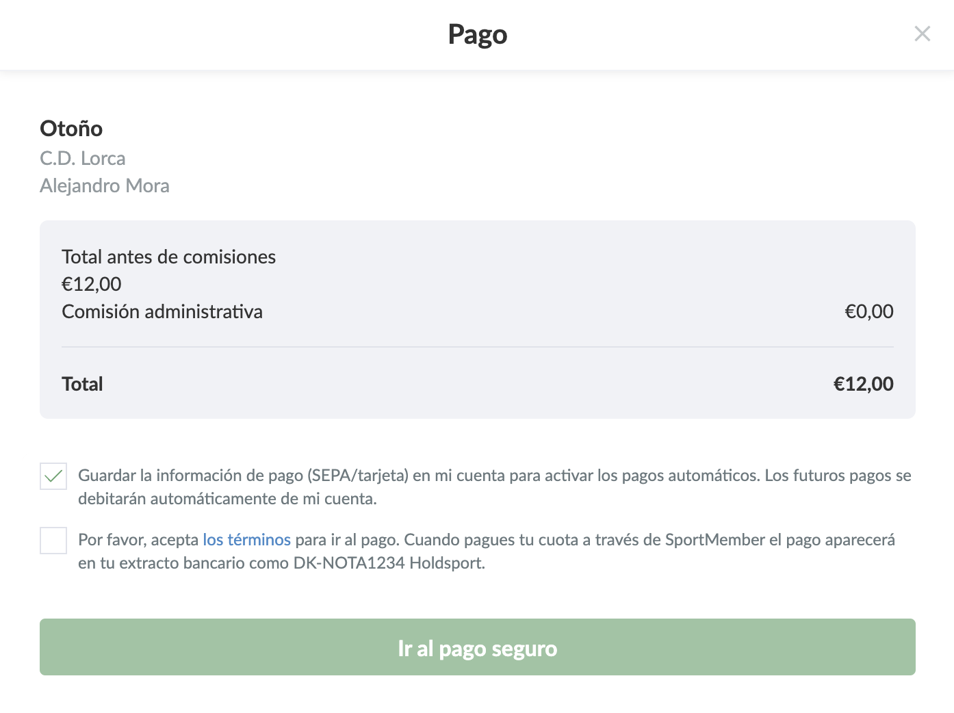The image size is (954, 713).
Task: Click the 'debitarán automáticamente de mi cuenta' line
Action: click(227, 499)
